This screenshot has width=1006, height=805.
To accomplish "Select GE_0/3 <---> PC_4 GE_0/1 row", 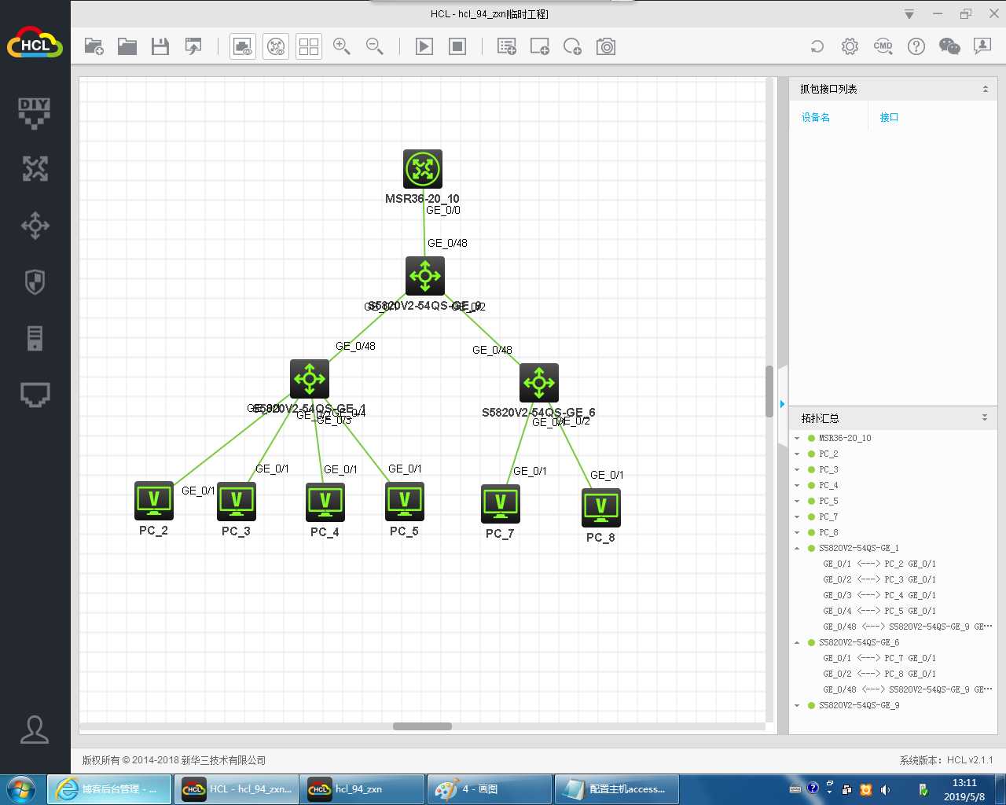I will (x=879, y=595).
